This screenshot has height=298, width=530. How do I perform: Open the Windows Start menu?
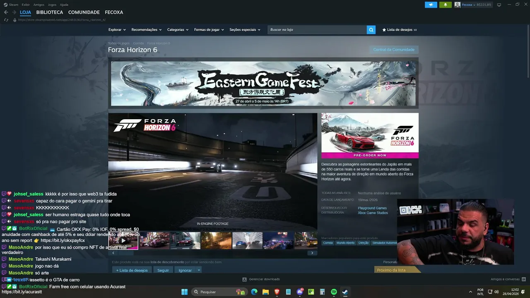click(x=184, y=292)
